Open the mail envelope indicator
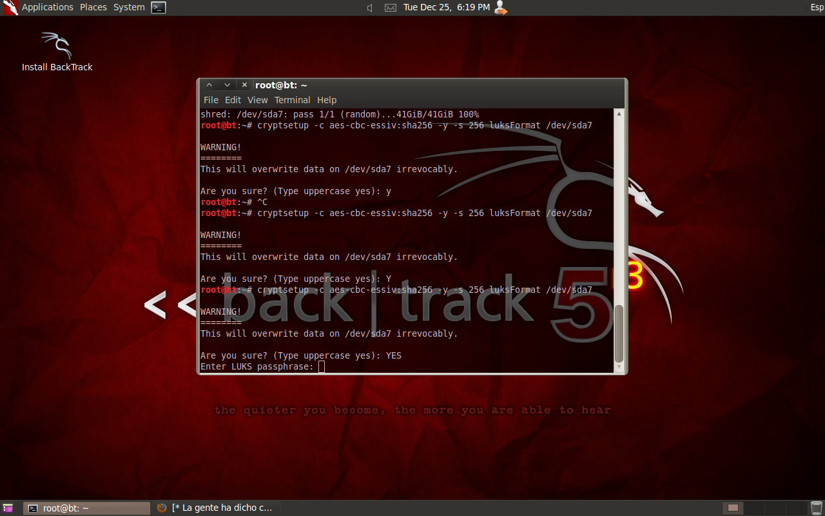Viewport: 825px width, 516px height. pyautogui.click(x=391, y=8)
